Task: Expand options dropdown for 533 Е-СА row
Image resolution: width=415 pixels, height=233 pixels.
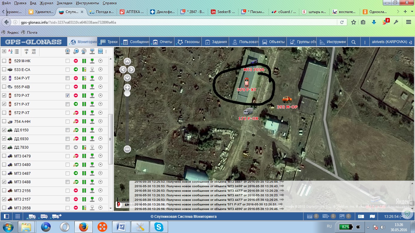Action: [x=101, y=70]
